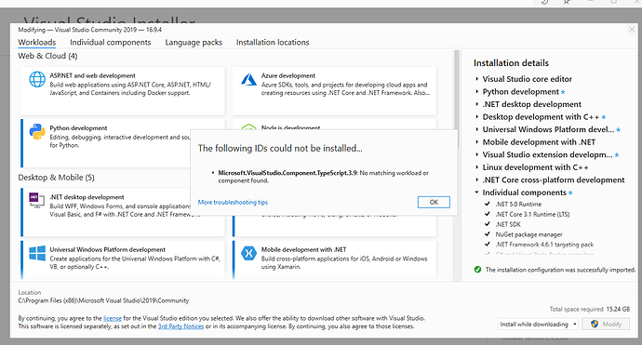
Task: Toggle the NuGet package manager checkmark
Action: (488, 234)
